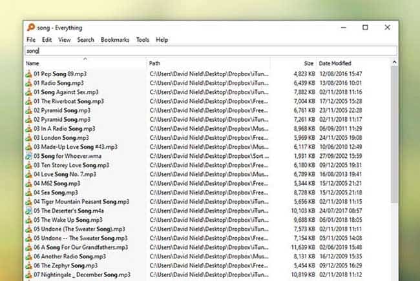Sort by the Date Modified column header
The width and height of the screenshot is (420, 281).
point(335,63)
